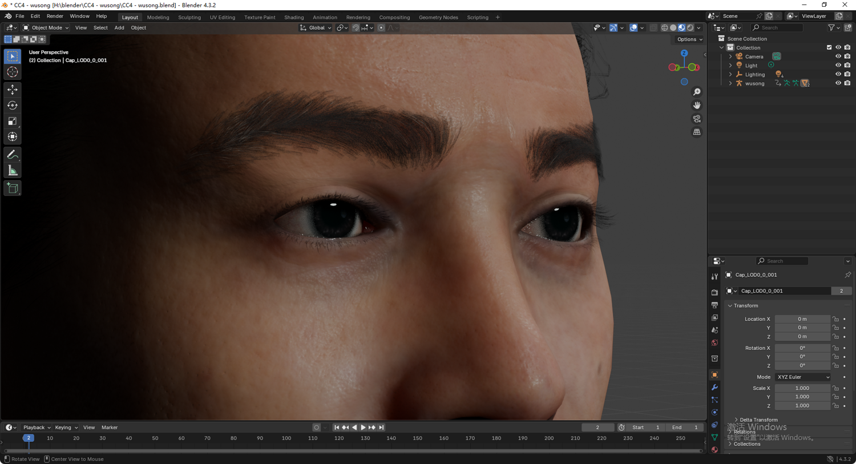The width and height of the screenshot is (856, 464).
Task: Open the Global orientation dropdown
Action: point(316,27)
